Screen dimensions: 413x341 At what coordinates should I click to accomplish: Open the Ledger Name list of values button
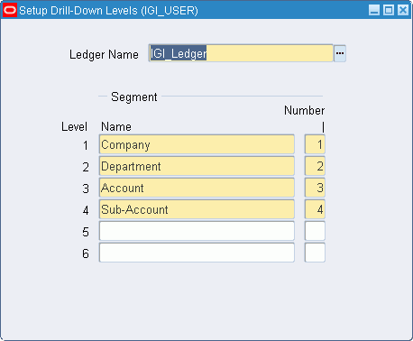[340, 53]
